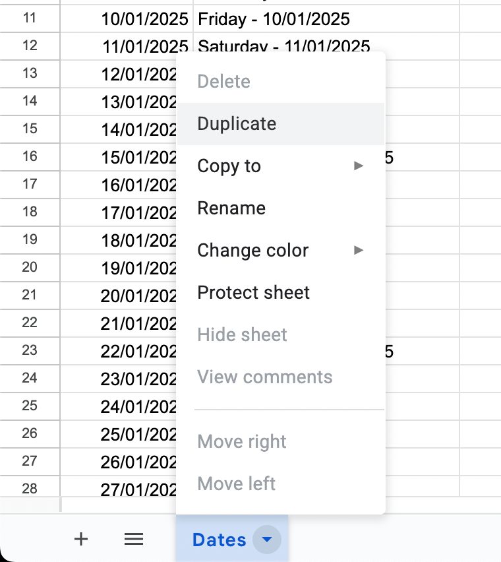Click Hide sheet in the menu
This screenshot has width=501, height=562.
pyautogui.click(x=242, y=335)
